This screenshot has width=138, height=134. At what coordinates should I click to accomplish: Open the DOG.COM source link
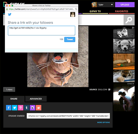102,90
